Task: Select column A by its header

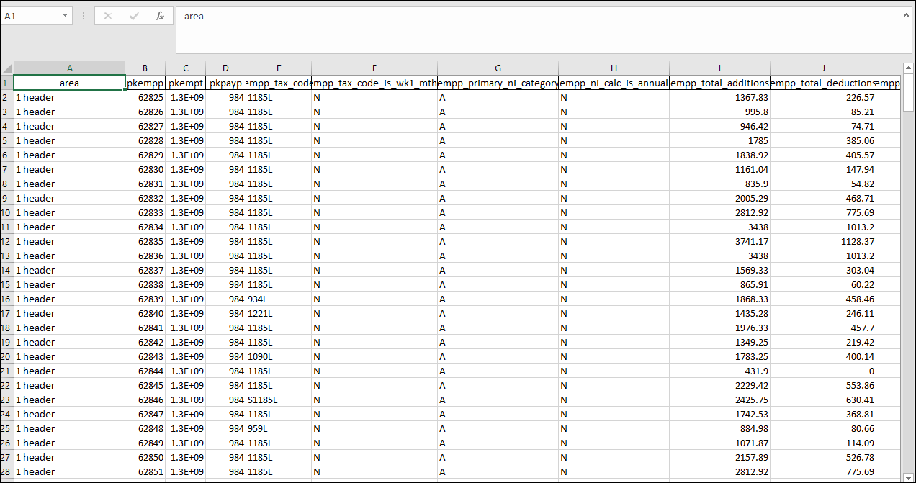Action: coord(70,68)
